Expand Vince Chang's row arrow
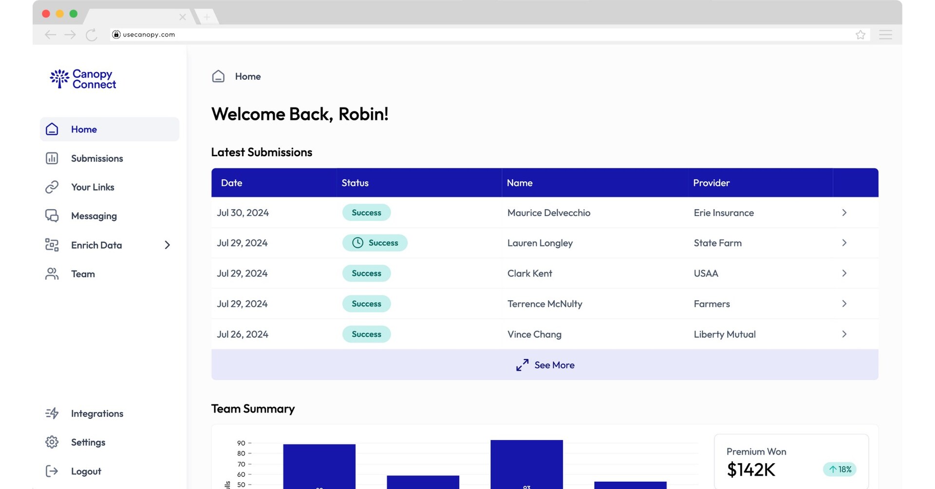This screenshot has height=489, width=935. point(844,334)
